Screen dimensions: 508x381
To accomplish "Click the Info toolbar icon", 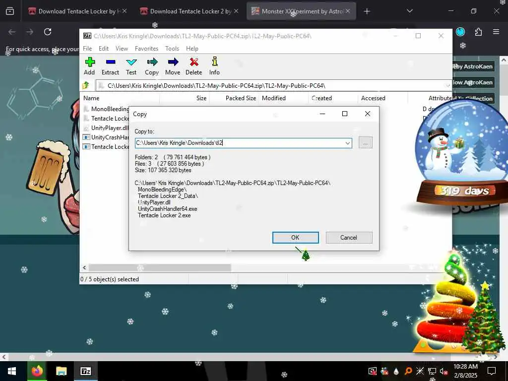I will click(214, 66).
